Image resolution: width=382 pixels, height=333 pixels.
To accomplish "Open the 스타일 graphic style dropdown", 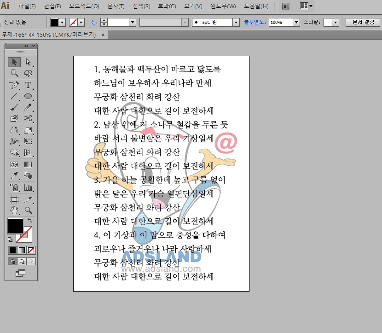I will click(336, 23).
